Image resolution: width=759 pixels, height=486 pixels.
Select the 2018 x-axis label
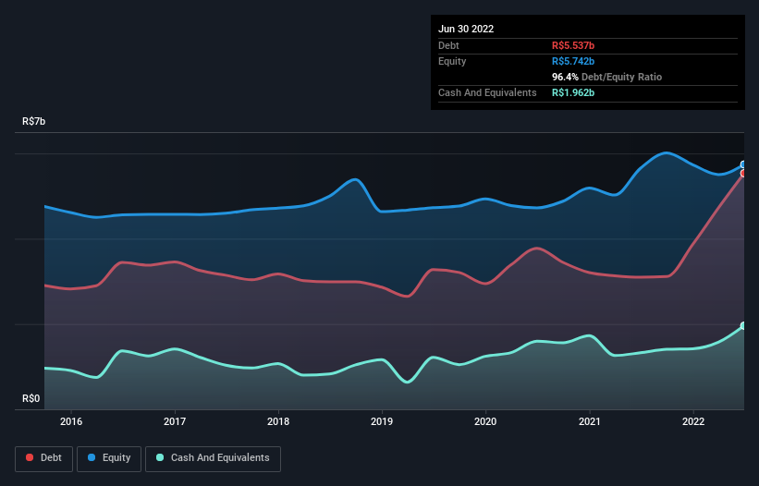tap(278, 422)
